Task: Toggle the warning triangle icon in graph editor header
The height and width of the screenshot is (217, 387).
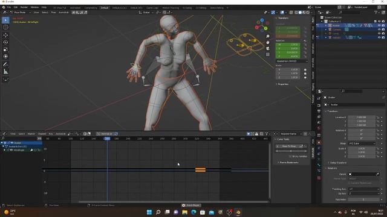Action: click(256, 134)
